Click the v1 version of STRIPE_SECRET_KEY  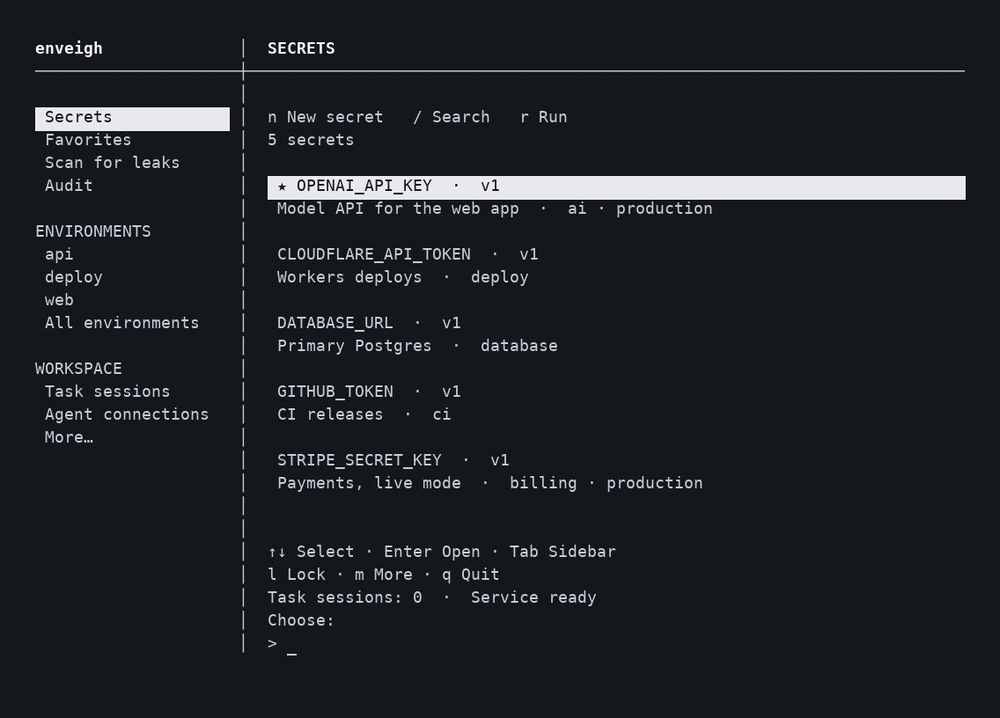pyautogui.click(x=499, y=461)
